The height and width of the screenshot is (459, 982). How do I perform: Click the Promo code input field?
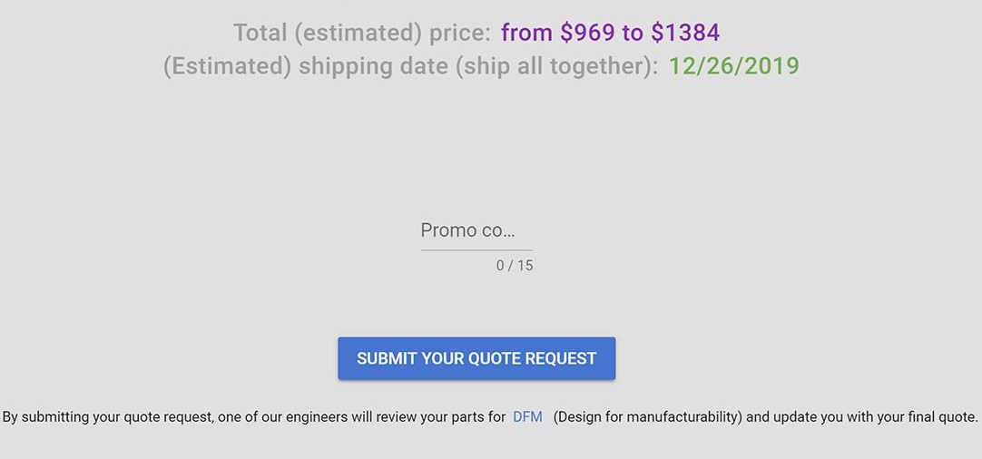coord(476,230)
